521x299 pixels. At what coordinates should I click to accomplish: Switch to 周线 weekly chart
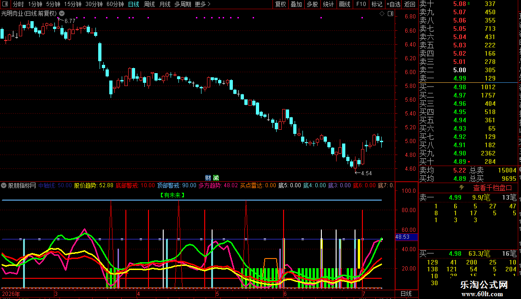point(149,4)
